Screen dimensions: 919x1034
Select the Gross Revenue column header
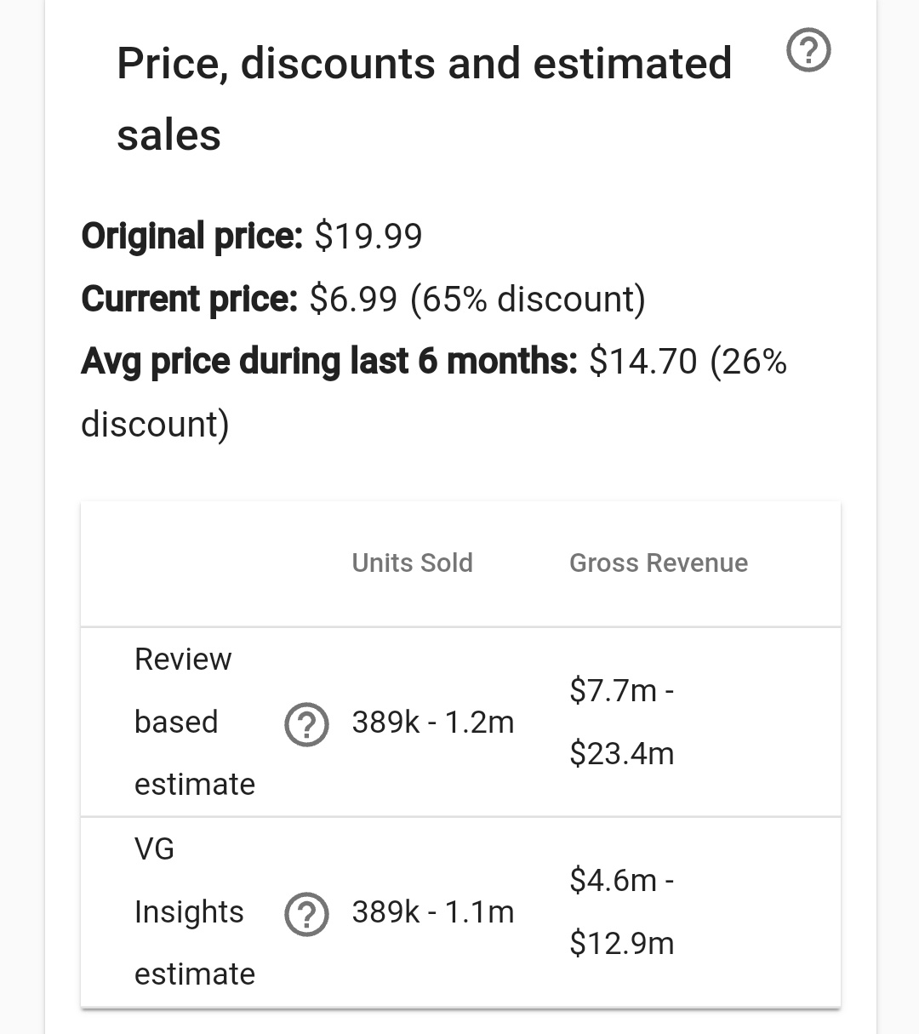pos(659,563)
